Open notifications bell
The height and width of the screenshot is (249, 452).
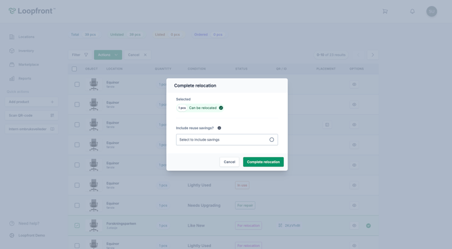point(413,12)
